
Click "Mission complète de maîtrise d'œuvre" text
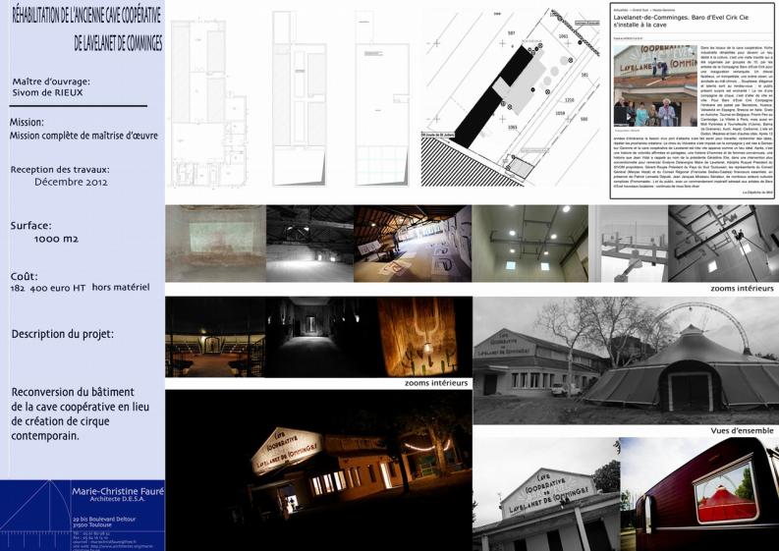(x=83, y=136)
